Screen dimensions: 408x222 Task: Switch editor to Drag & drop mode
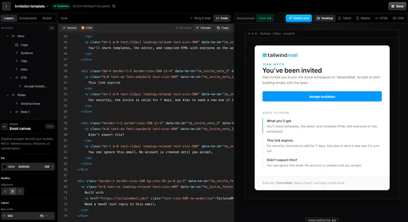pyautogui.click(x=200, y=18)
